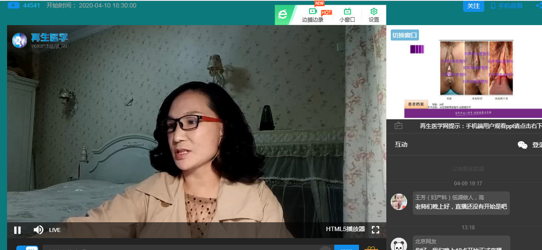Click the 没有更多数据 text
This screenshot has width=542, height=250.
(468, 169)
